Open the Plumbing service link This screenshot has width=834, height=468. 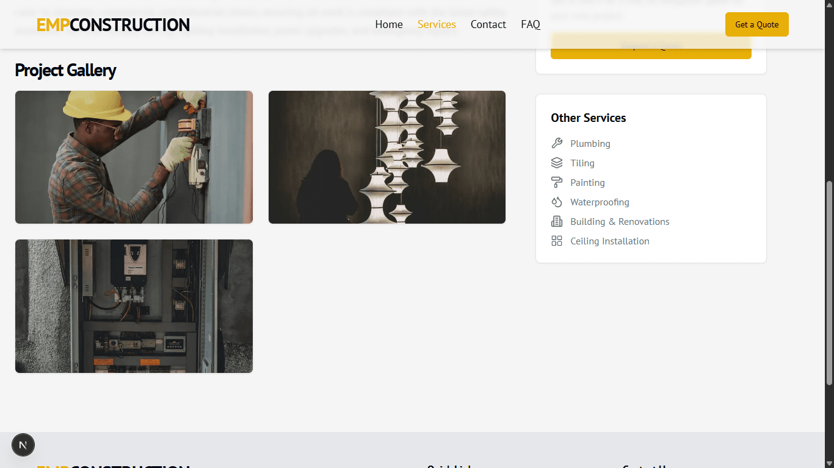[590, 144]
